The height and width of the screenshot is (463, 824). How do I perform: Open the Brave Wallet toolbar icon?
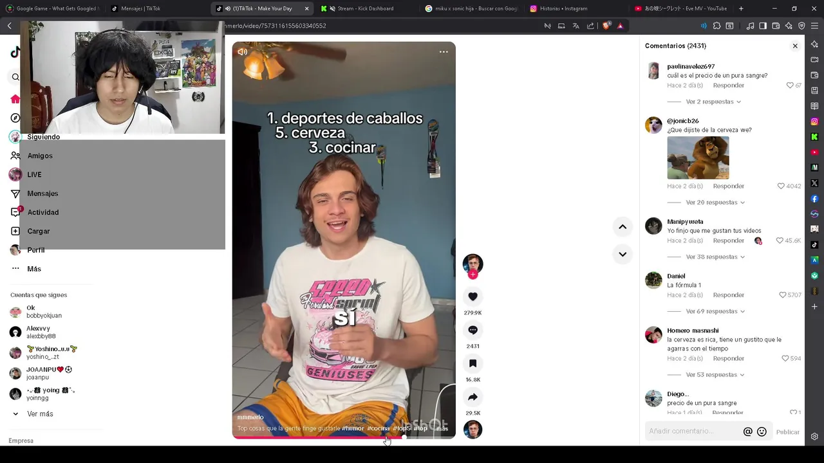tap(776, 26)
